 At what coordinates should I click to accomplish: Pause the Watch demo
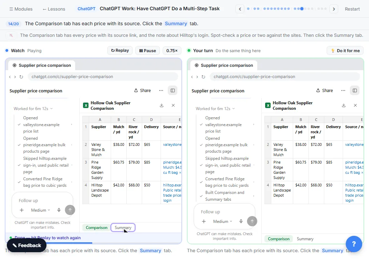click(148, 50)
